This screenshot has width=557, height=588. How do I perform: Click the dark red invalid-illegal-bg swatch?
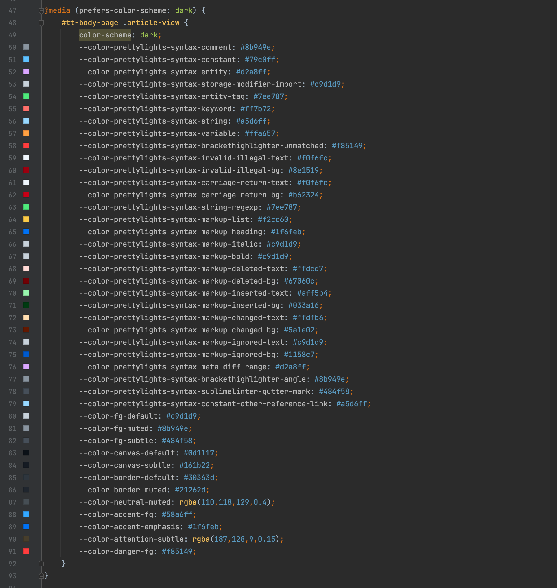point(26,170)
